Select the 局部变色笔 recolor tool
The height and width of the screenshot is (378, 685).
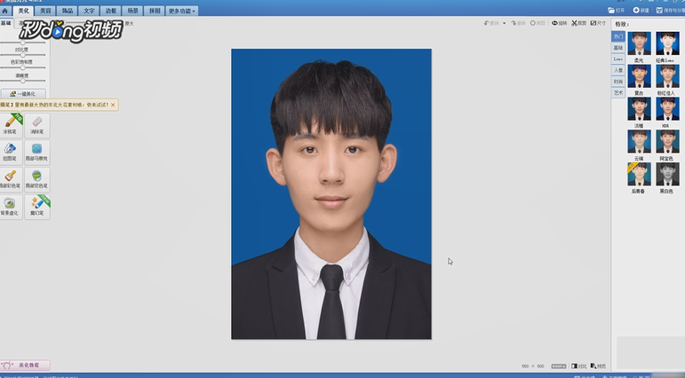(37, 179)
